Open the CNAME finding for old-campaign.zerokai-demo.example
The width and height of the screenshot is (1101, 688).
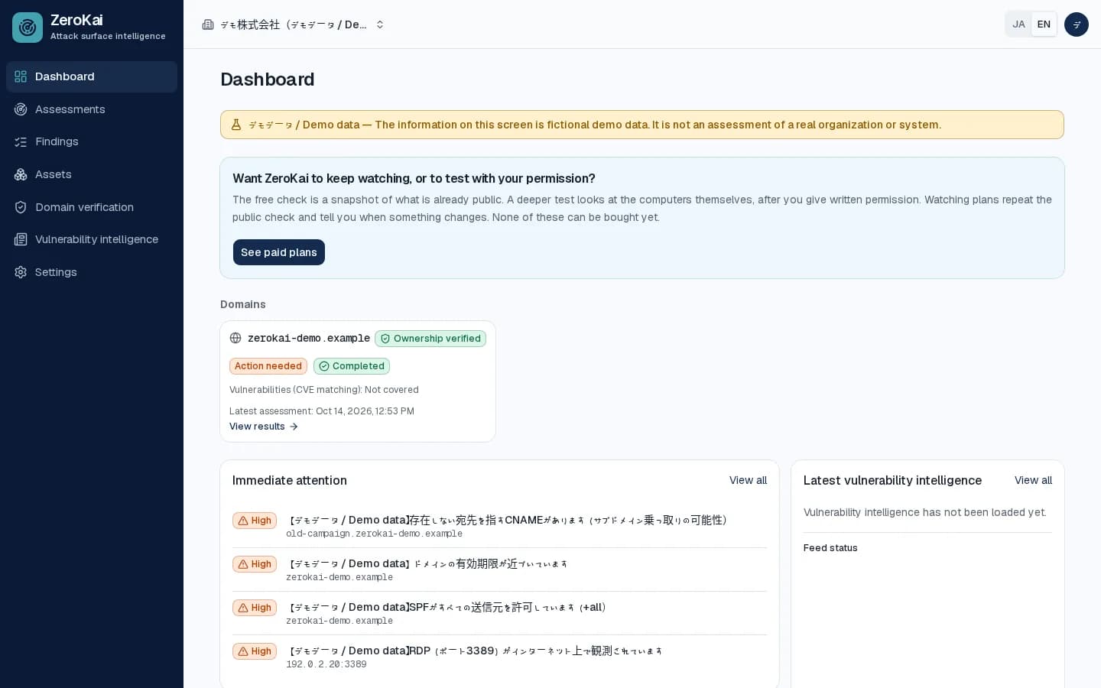pyautogui.click(x=499, y=526)
